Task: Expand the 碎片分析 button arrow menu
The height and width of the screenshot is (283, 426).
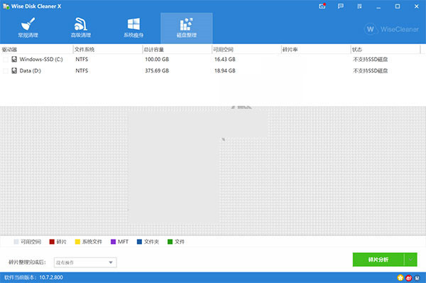Action: coord(411,260)
